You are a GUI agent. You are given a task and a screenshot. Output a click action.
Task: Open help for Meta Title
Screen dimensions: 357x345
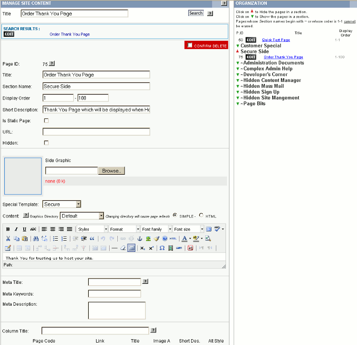coord(145,281)
